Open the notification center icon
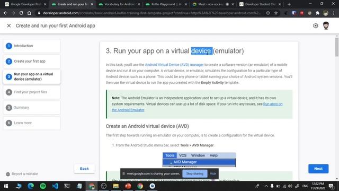The height and width of the screenshot is (191, 339). point(331,186)
